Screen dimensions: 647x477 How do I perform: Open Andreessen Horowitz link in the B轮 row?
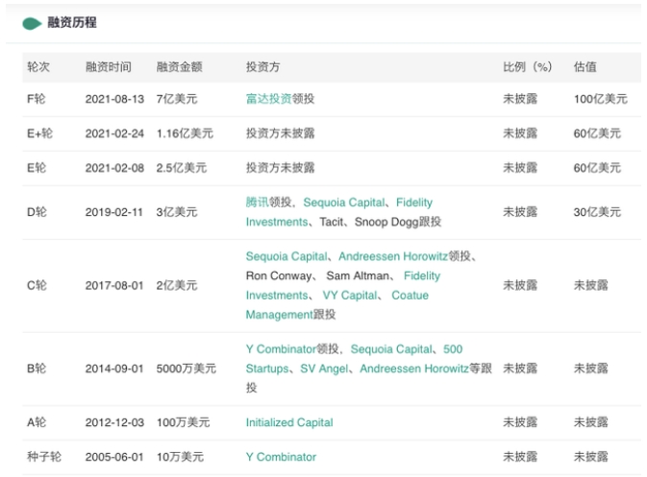point(414,369)
